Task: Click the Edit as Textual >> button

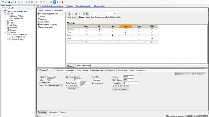Action: click(198, 74)
